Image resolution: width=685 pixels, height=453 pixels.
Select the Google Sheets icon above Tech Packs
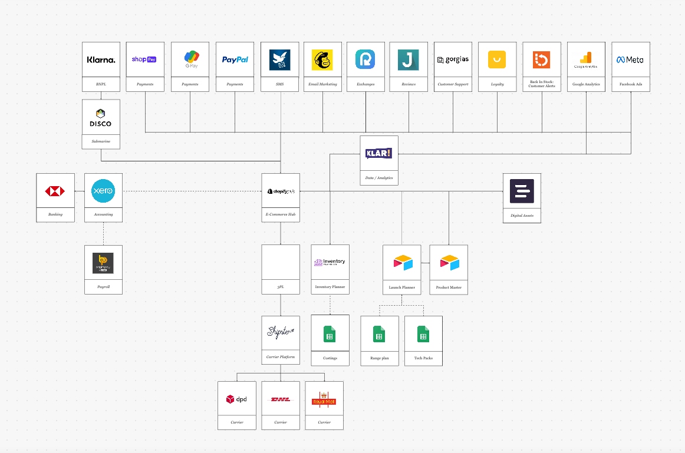coord(423,334)
